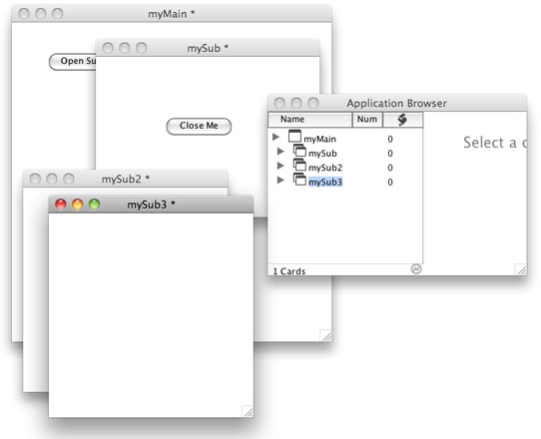Click the script column header icon

pos(402,120)
